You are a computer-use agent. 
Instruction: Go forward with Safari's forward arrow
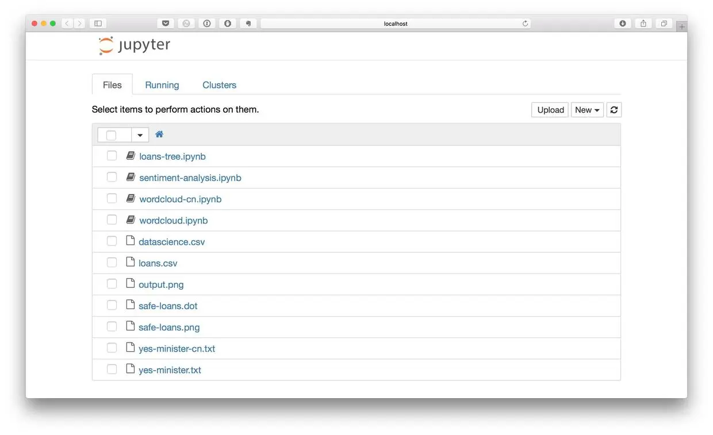79,24
